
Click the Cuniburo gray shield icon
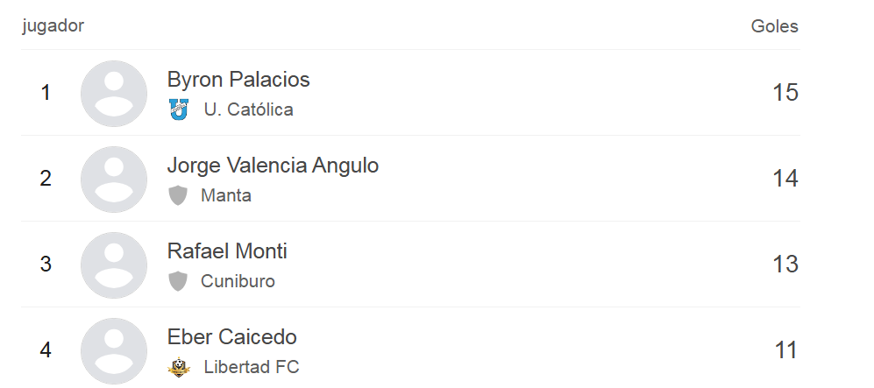pos(178,281)
